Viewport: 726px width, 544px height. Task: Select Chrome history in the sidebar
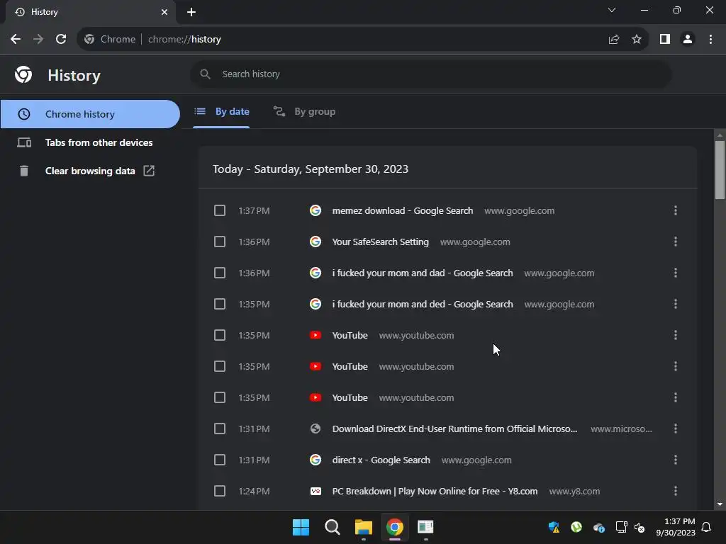(x=90, y=114)
